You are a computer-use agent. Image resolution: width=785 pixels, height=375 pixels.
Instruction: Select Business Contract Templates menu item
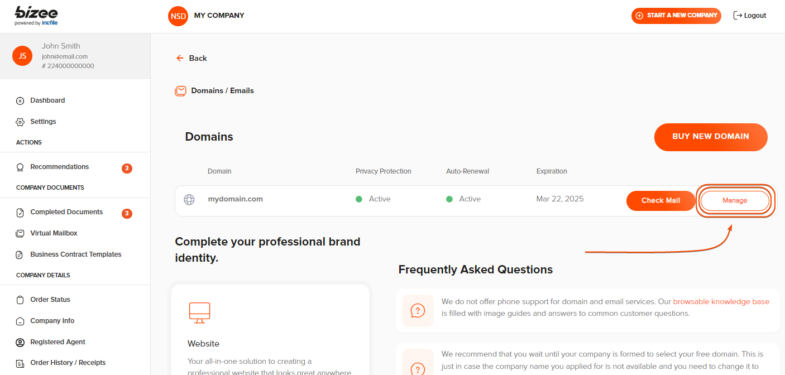tap(75, 254)
